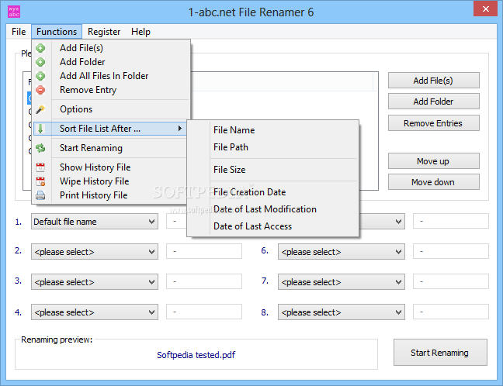
Task: Click the text field next to row 8 dropdown
Action: coord(451,312)
